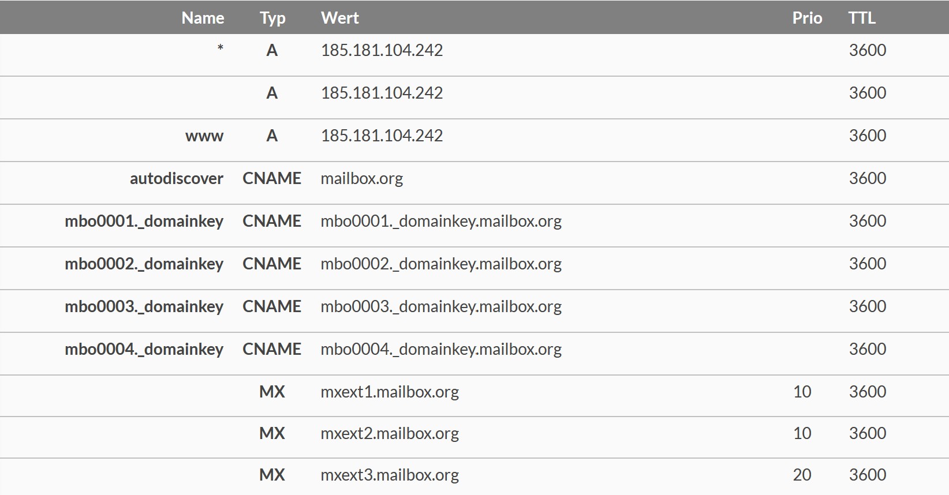Click the Prio column header

coord(807,18)
